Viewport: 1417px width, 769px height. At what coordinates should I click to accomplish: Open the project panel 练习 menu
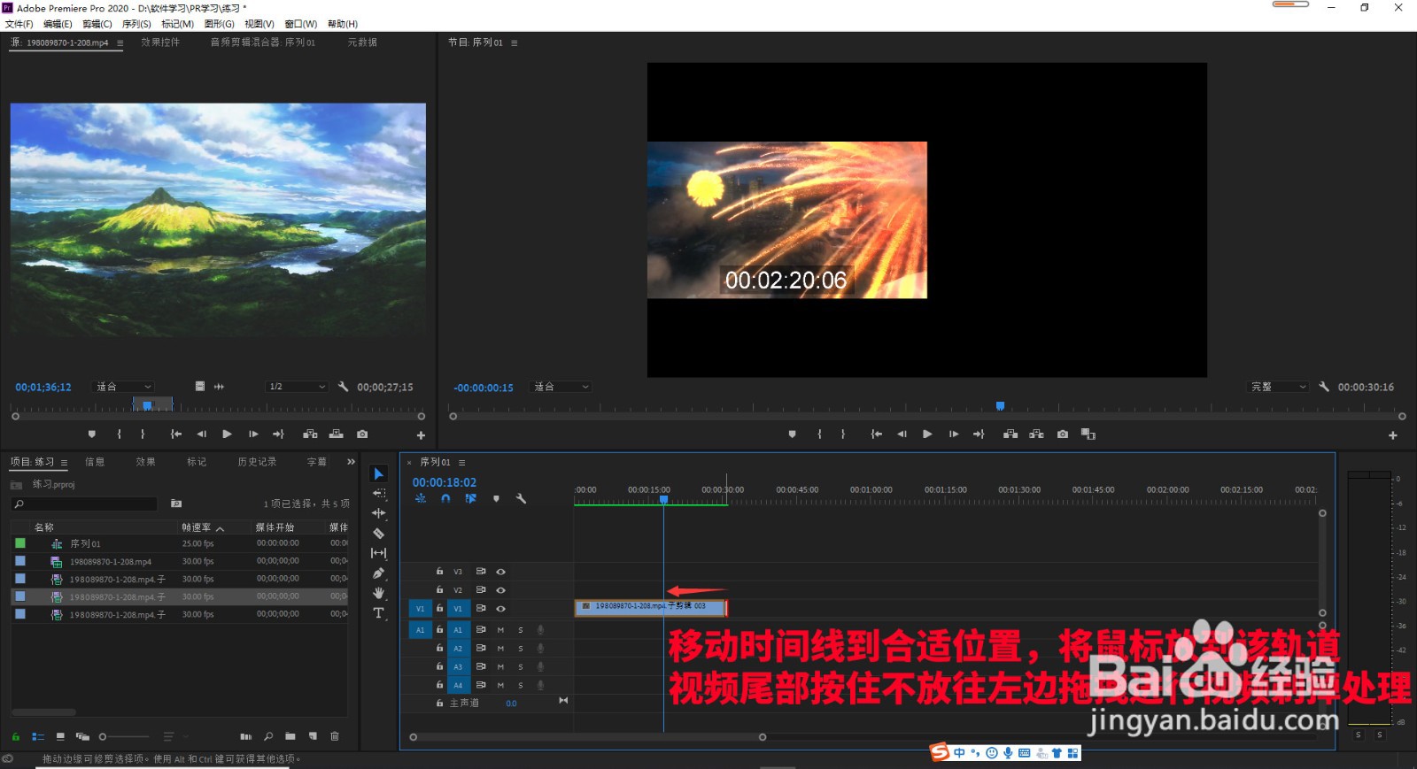(64, 463)
